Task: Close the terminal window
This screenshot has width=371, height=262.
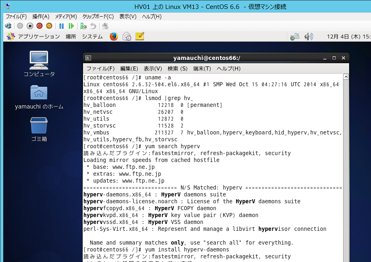Action: [343, 58]
